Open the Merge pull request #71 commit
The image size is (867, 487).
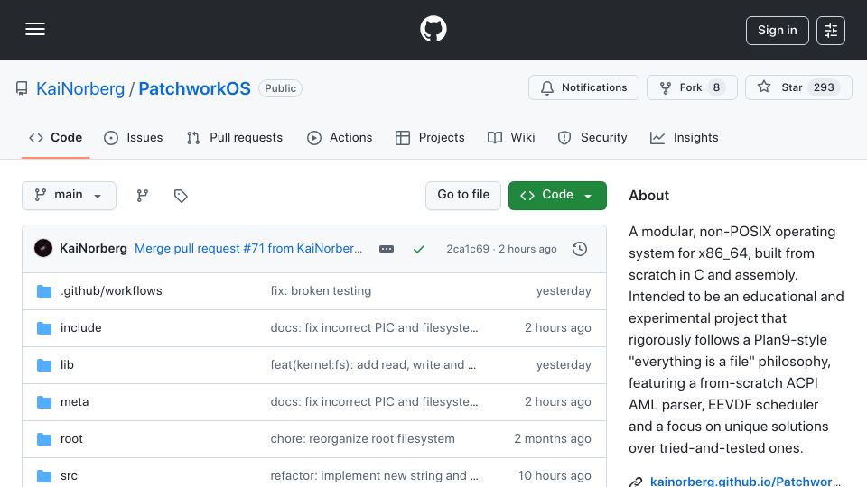[x=248, y=249]
